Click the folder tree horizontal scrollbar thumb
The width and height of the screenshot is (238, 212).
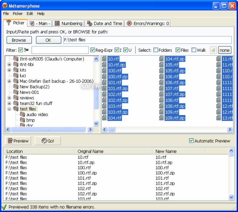point(48,129)
